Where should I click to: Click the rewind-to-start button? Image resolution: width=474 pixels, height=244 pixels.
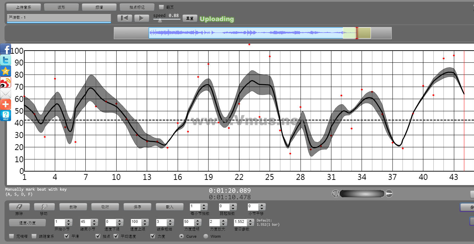click(125, 18)
